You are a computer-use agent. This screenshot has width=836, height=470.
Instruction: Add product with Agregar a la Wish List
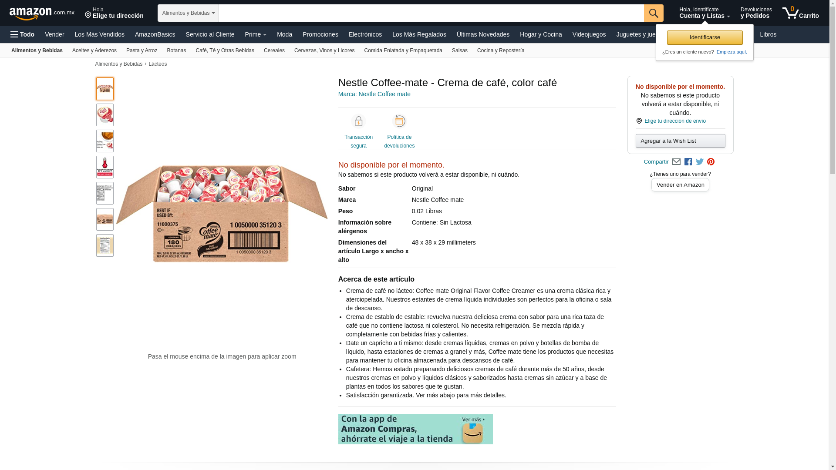click(680, 141)
